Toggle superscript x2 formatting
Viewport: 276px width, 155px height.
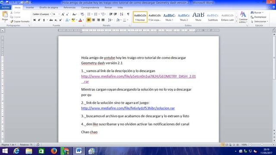(60, 20)
